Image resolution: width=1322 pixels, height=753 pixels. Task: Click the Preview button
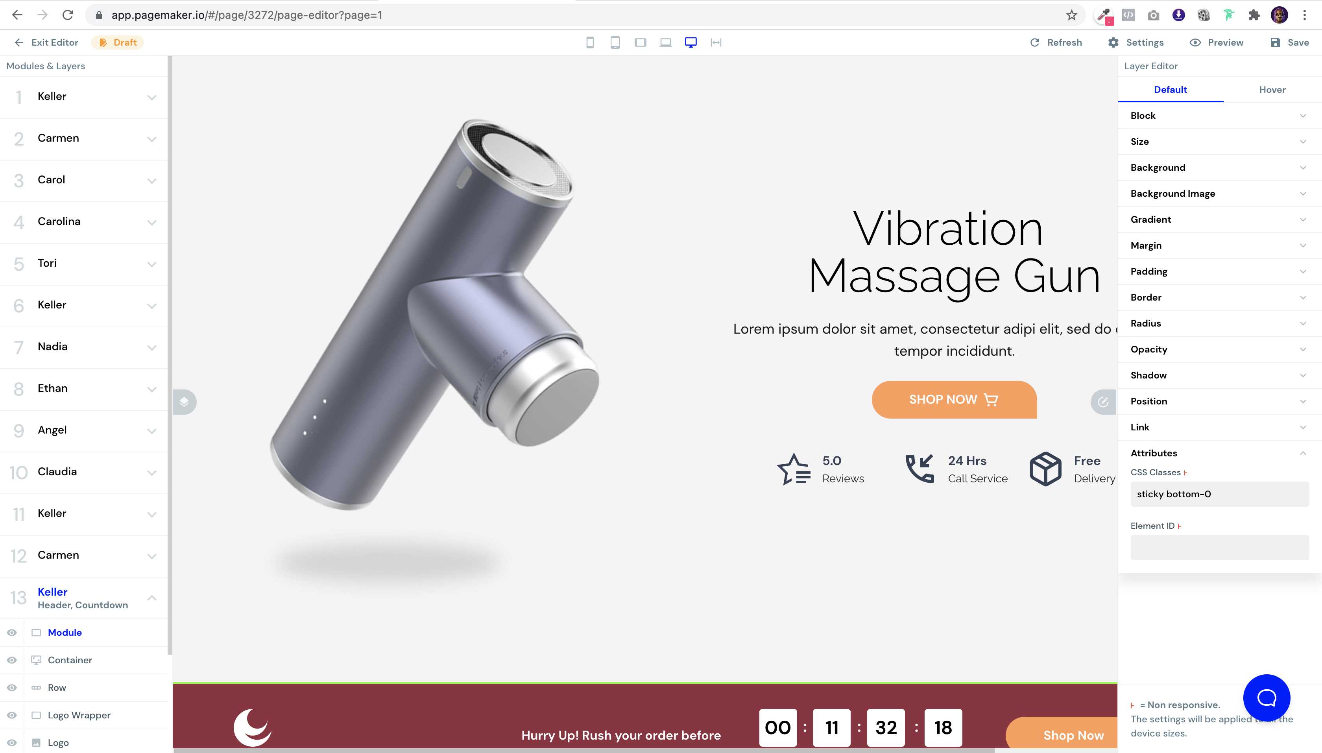[x=1217, y=42]
